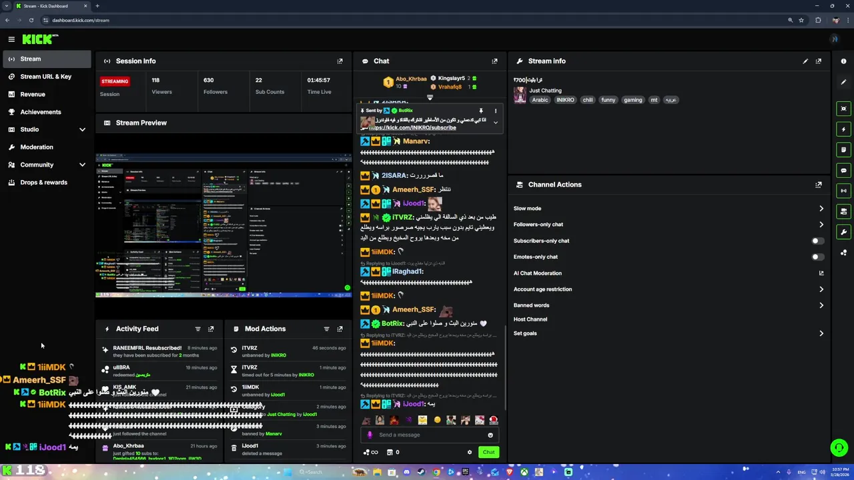854x480 pixels.
Task: Pop out the Session Info panel
Action: click(x=340, y=61)
